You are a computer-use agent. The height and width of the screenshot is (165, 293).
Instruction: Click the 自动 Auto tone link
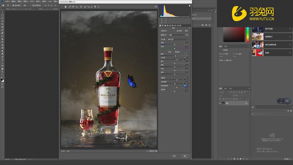tap(170, 52)
